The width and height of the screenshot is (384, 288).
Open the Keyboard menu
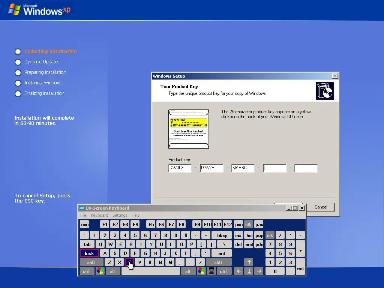(99, 215)
